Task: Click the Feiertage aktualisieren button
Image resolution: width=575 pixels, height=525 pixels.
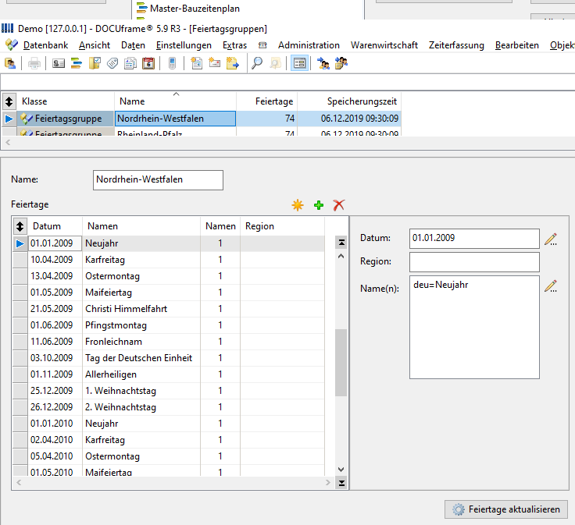Action: pyautogui.click(x=506, y=509)
